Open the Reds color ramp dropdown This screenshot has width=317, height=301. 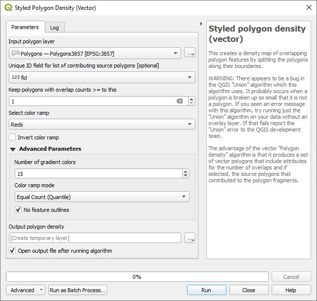tap(102, 124)
